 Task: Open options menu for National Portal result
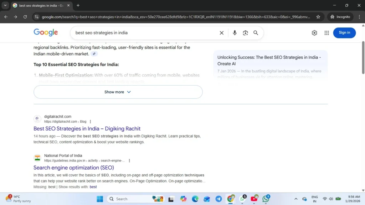(129, 161)
